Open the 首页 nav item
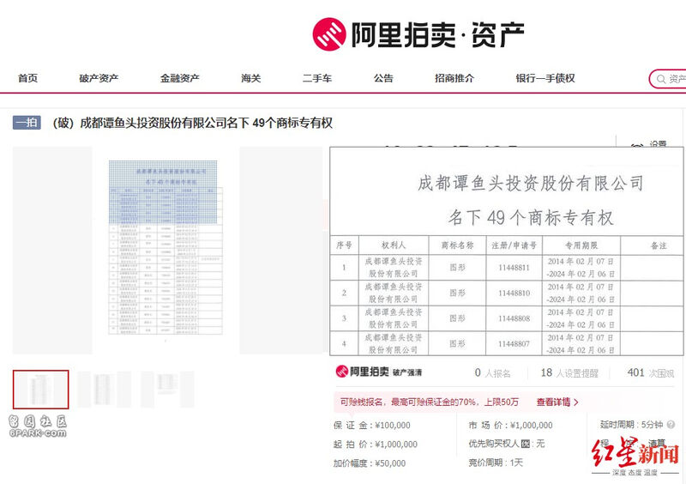The height and width of the screenshot is (484, 686). click(27, 78)
